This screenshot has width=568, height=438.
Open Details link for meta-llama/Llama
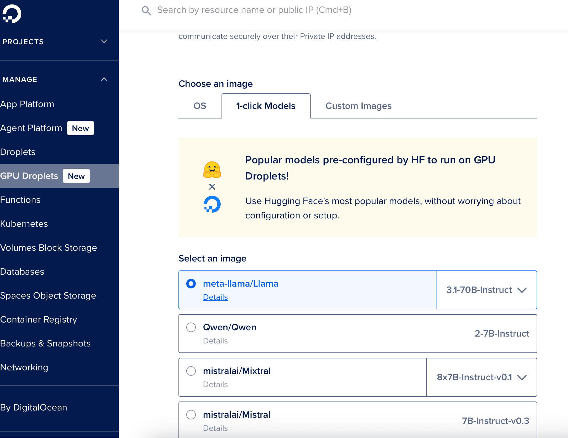click(x=215, y=297)
